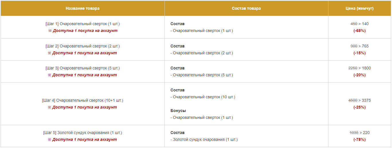Click the (-20%) discount label
The width and height of the screenshot is (392, 148).
pyautogui.click(x=360, y=75)
